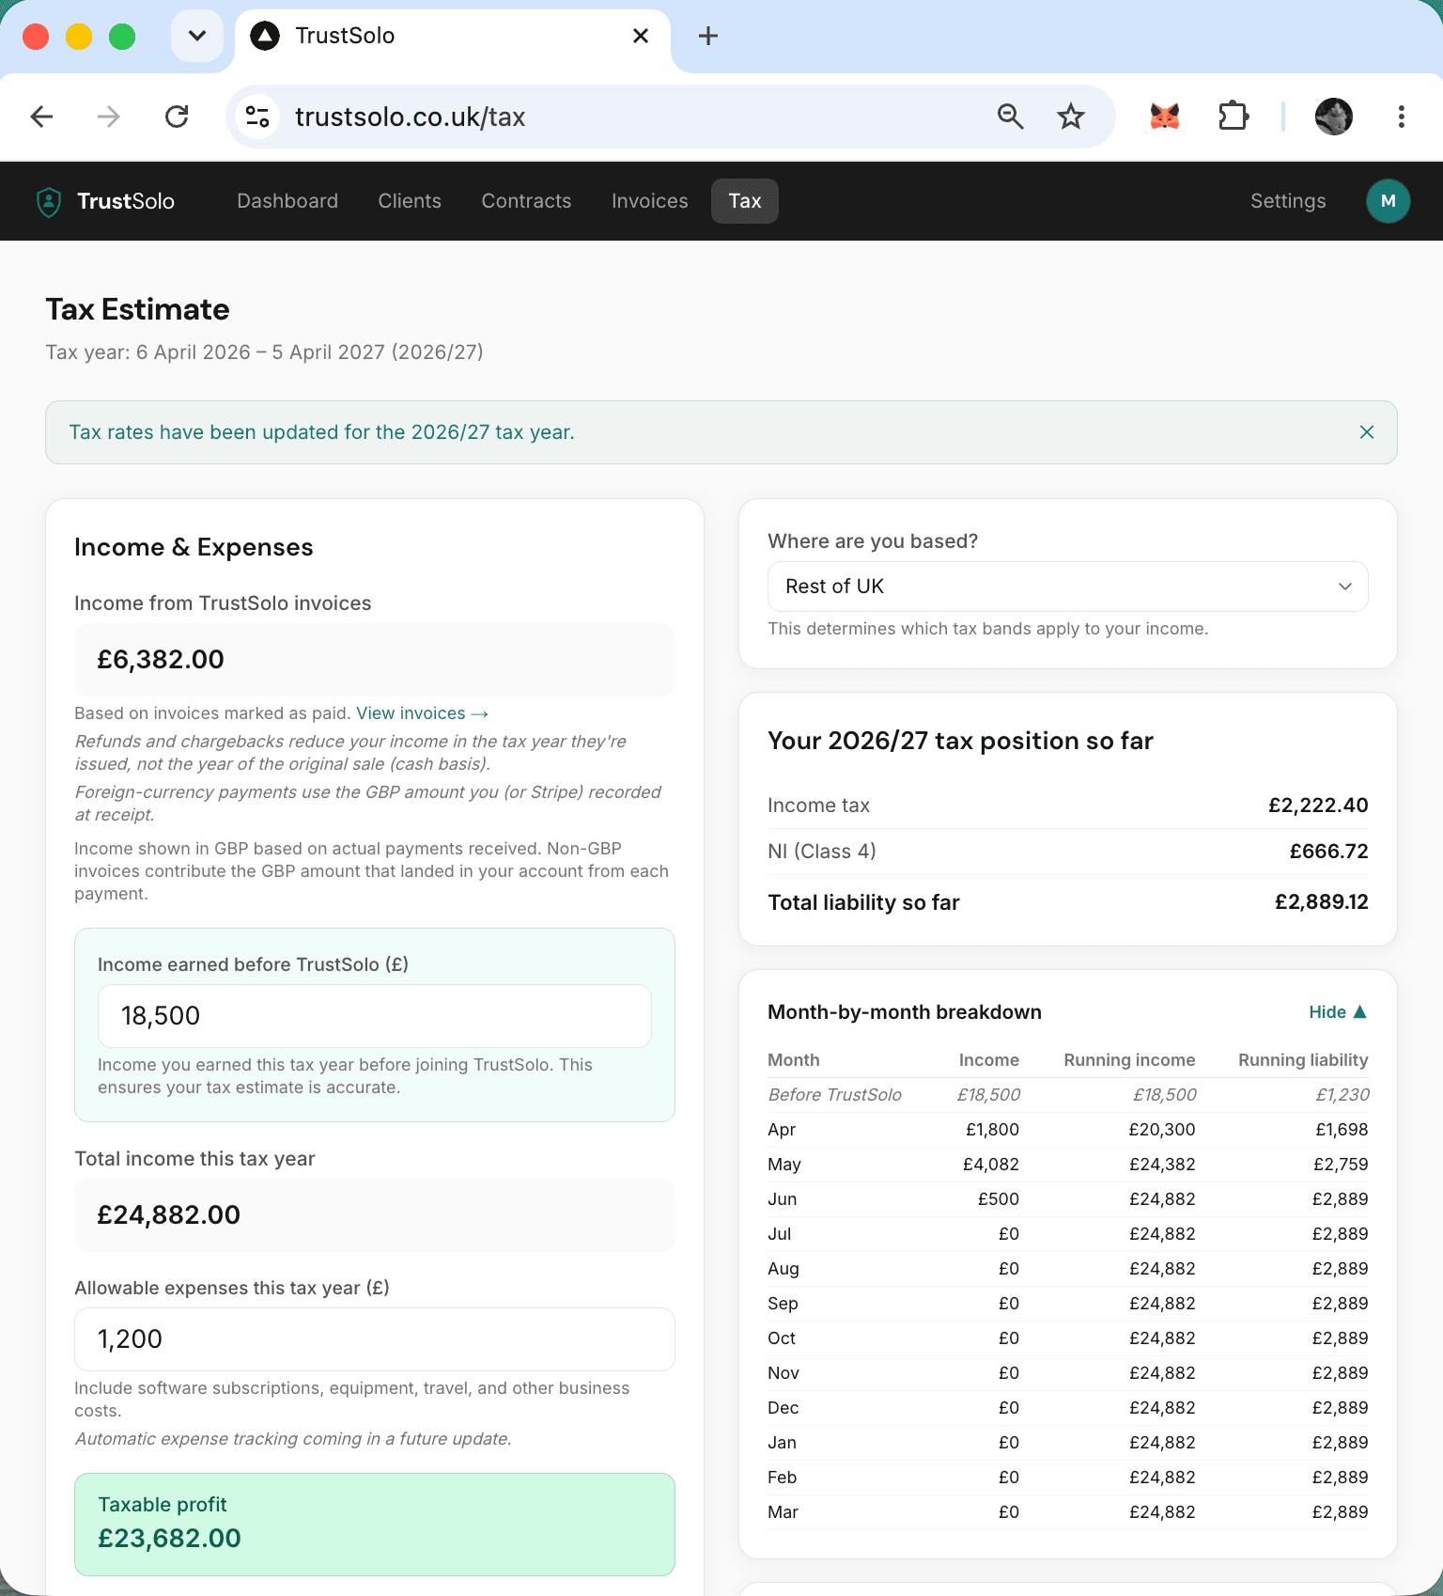
Task: Bookmark this page with the star icon
Action: pyautogui.click(x=1071, y=117)
